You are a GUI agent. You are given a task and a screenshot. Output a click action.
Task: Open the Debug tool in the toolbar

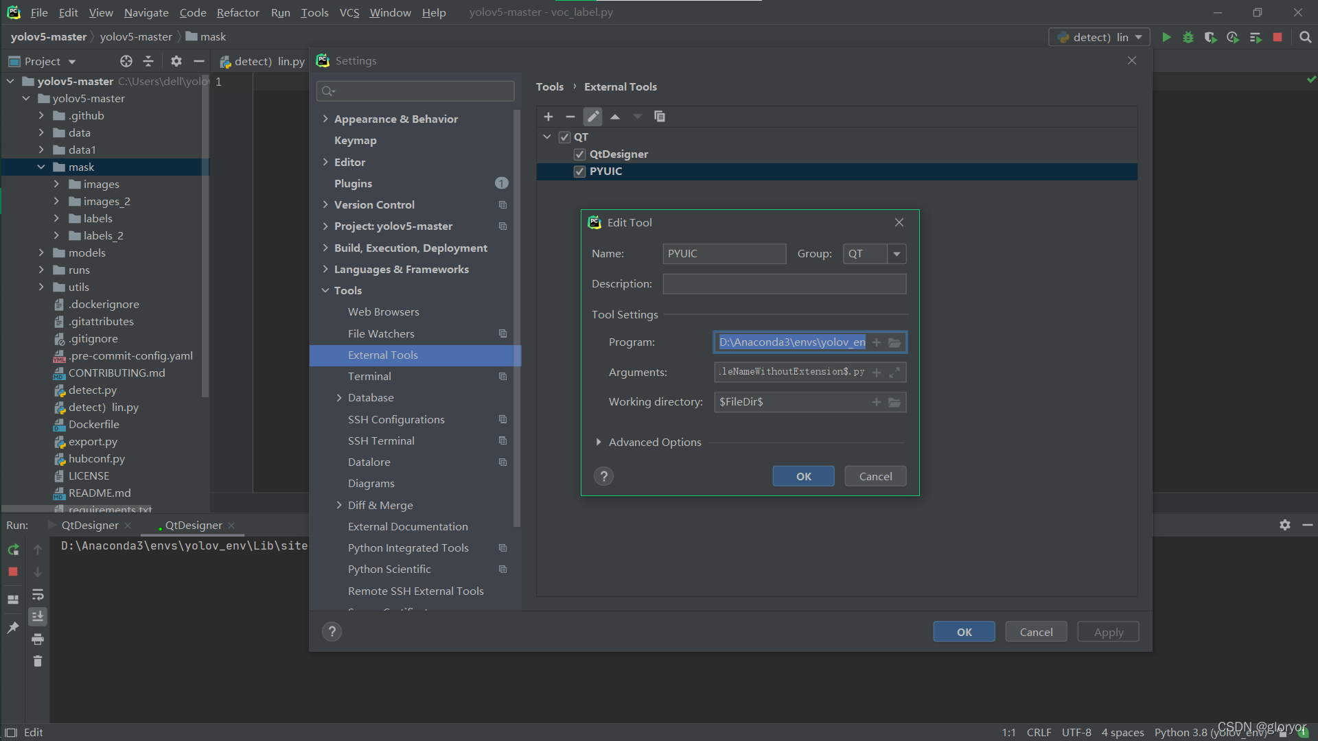coord(1188,38)
